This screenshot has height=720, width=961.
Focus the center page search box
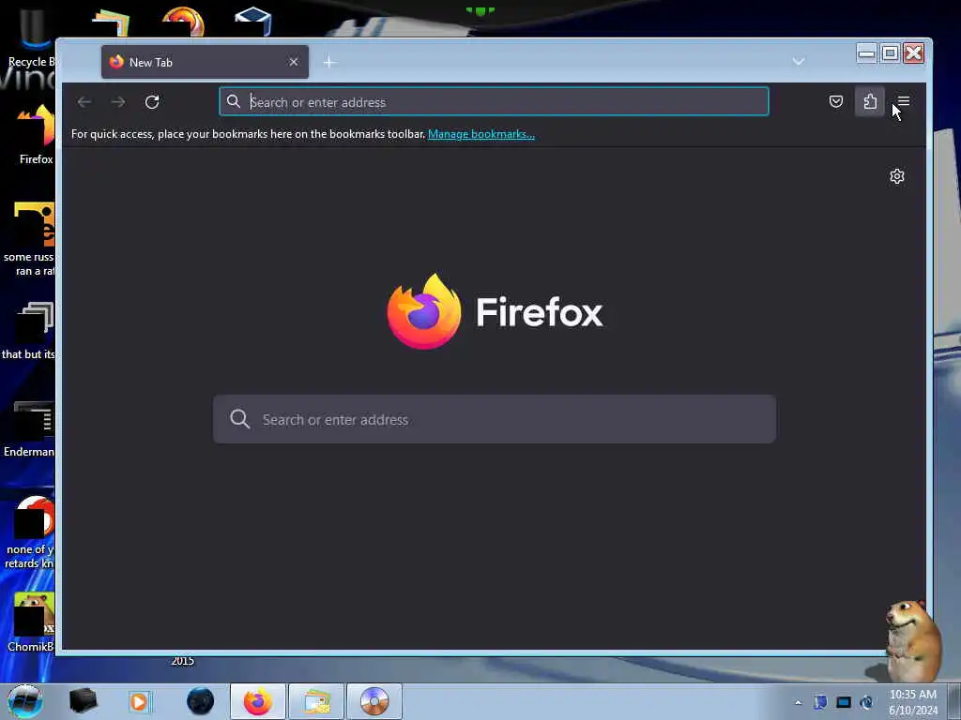coord(495,419)
